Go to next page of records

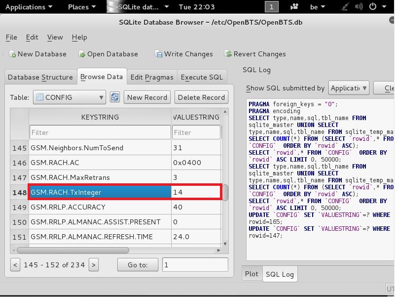[x=94, y=265]
